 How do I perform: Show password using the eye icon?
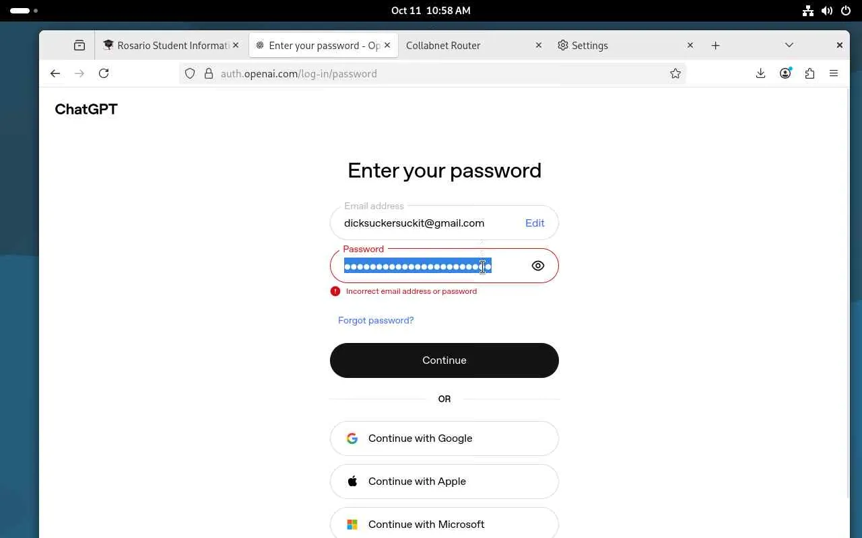pos(537,266)
